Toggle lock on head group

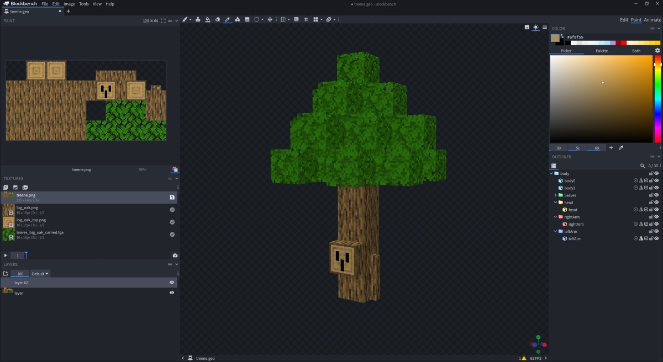coord(651,203)
